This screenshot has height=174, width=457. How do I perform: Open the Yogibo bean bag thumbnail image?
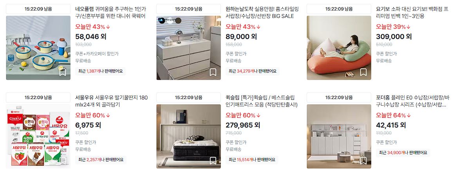click(x=339, y=48)
